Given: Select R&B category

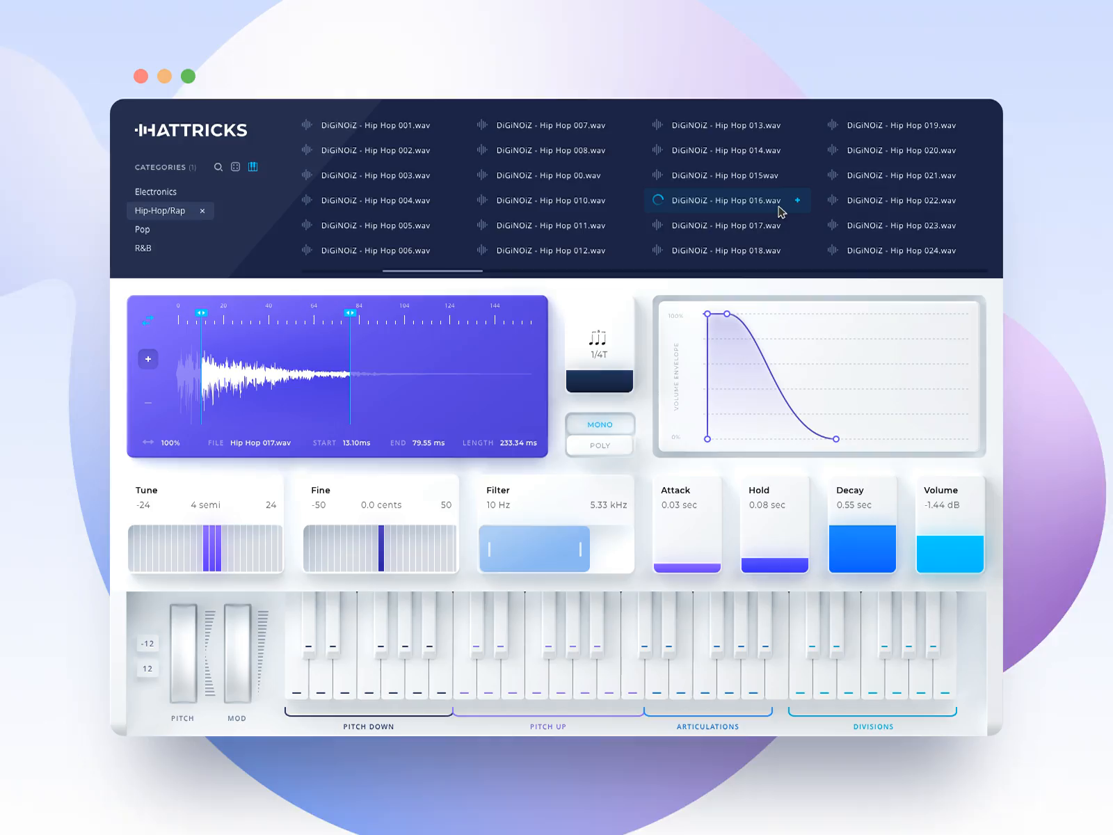Looking at the screenshot, I should (143, 248).
